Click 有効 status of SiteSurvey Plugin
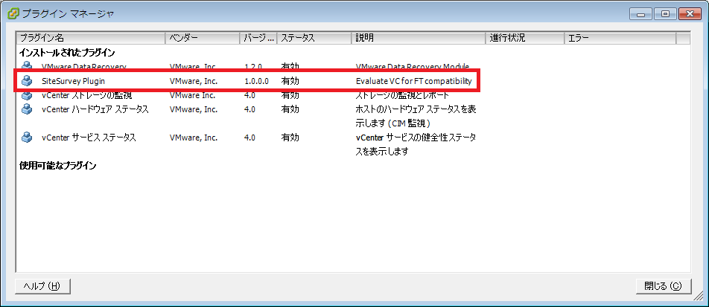This screenshot has width=709, height=307. pos(290,81)
